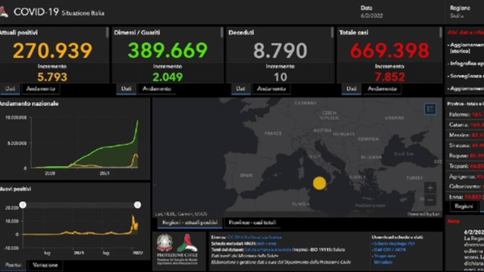The width and height of the screenshot is (484, 272).
Task: Zoom out on the map
Action: 430,200
